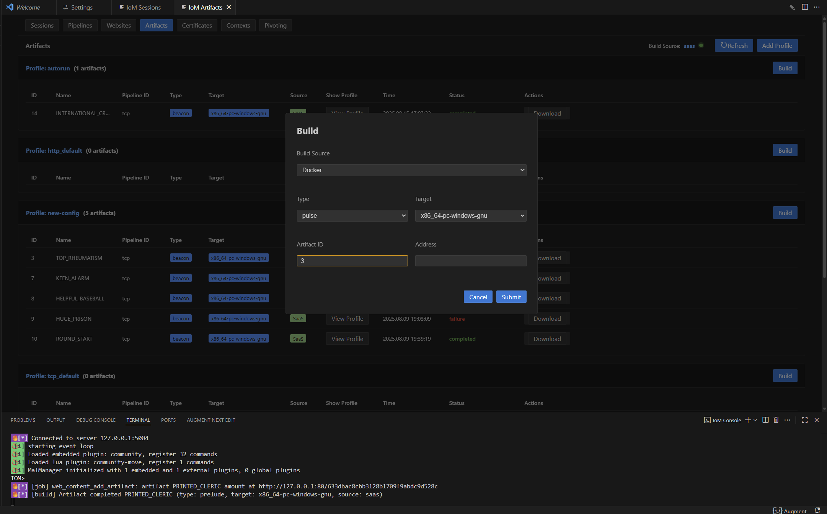
Task: Open the Profile: tcp_default link
Action: pos(52,376)
